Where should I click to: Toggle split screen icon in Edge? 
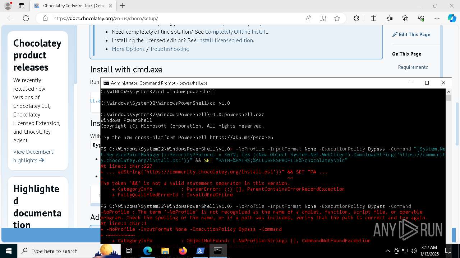pos(373,18)
